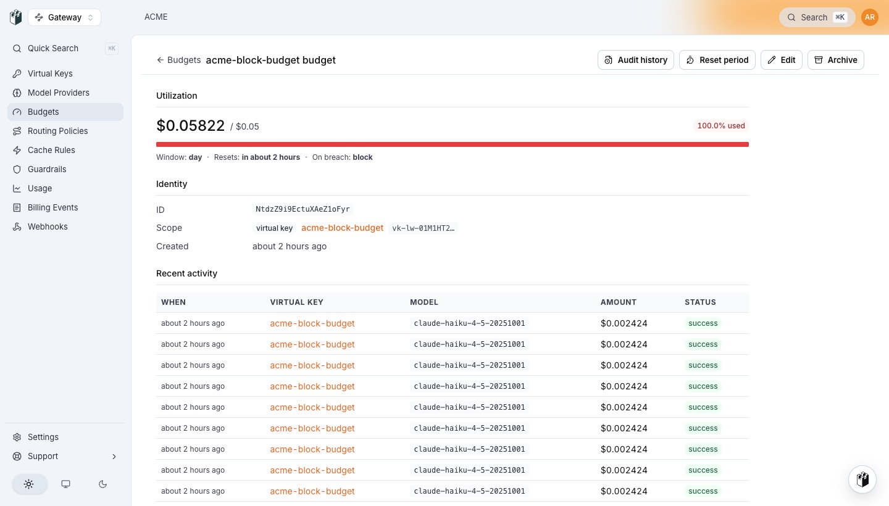Open Cache Rules section
This screenshot has height=506, width=889.
tap(65, 150)
